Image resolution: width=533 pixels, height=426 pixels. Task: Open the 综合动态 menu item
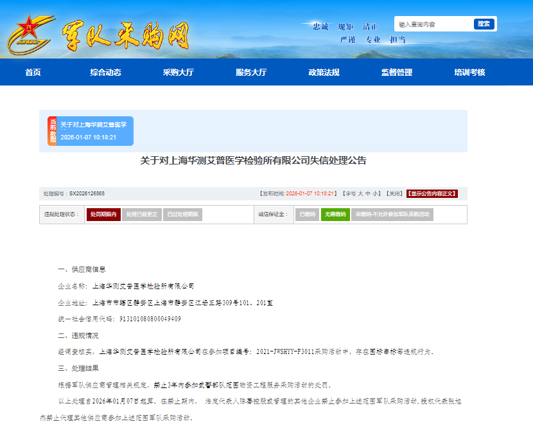click(105, 72)
